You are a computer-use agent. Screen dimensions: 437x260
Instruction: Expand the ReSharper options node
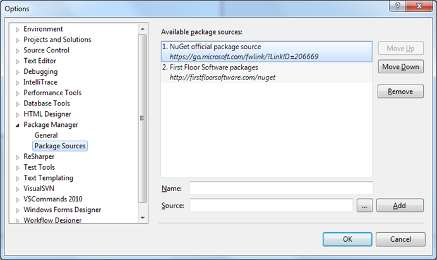pos(18,157)
